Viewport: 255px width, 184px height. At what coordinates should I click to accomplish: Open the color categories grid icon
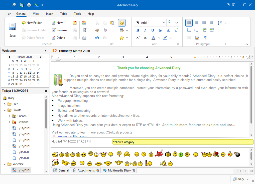[84, 23]
